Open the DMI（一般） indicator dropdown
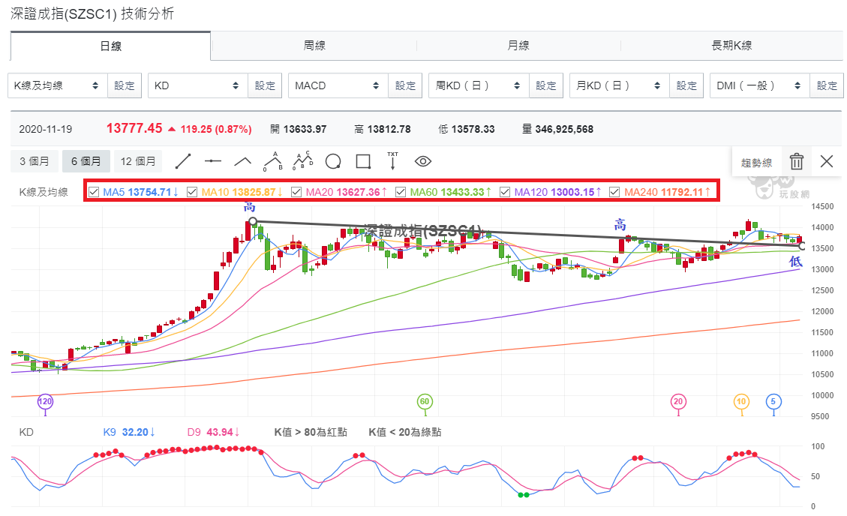The image size is (847, 516). tap(759, 85)
